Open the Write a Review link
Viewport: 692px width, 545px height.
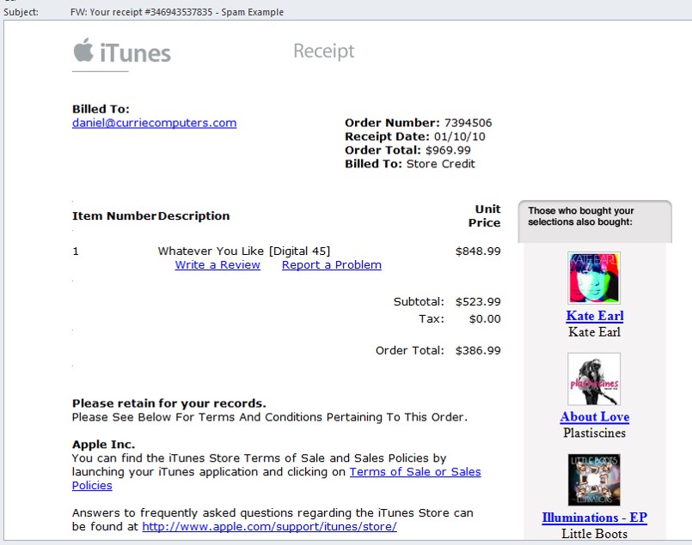click(x=217, y=265)
